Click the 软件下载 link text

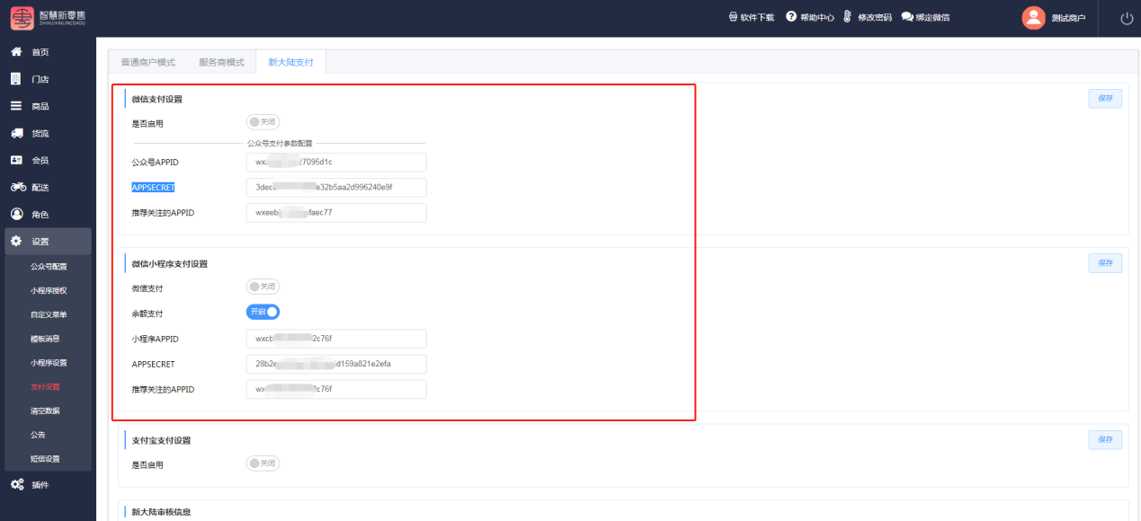[x=757, y=18]
